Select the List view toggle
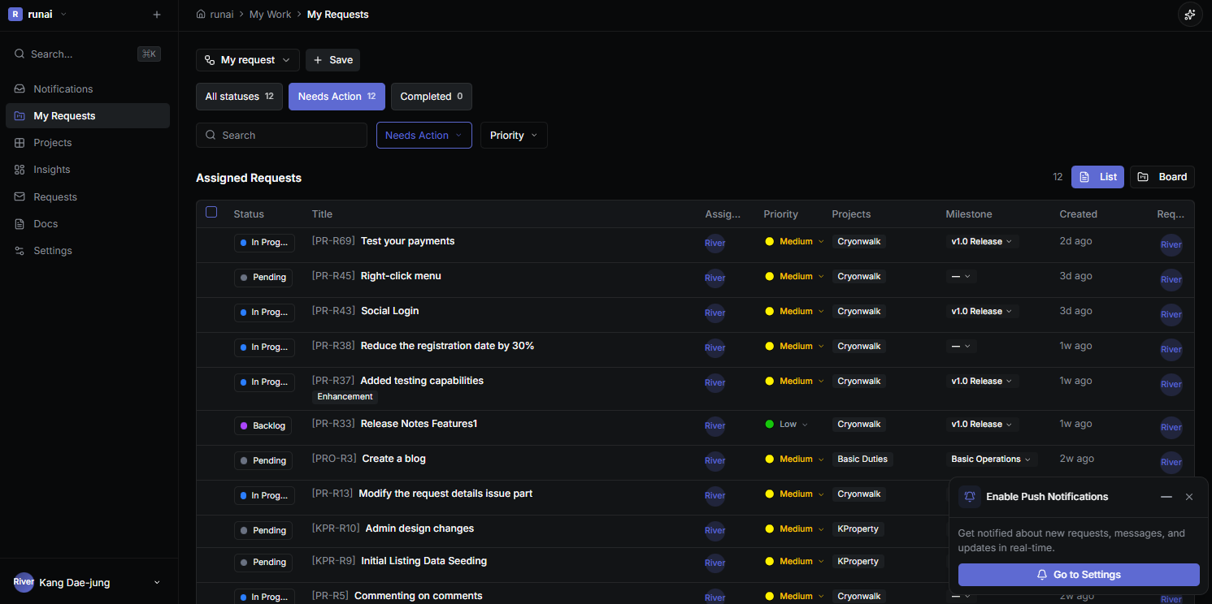The height and width of the screenshot is (604, 1212). pos(1097,177)
